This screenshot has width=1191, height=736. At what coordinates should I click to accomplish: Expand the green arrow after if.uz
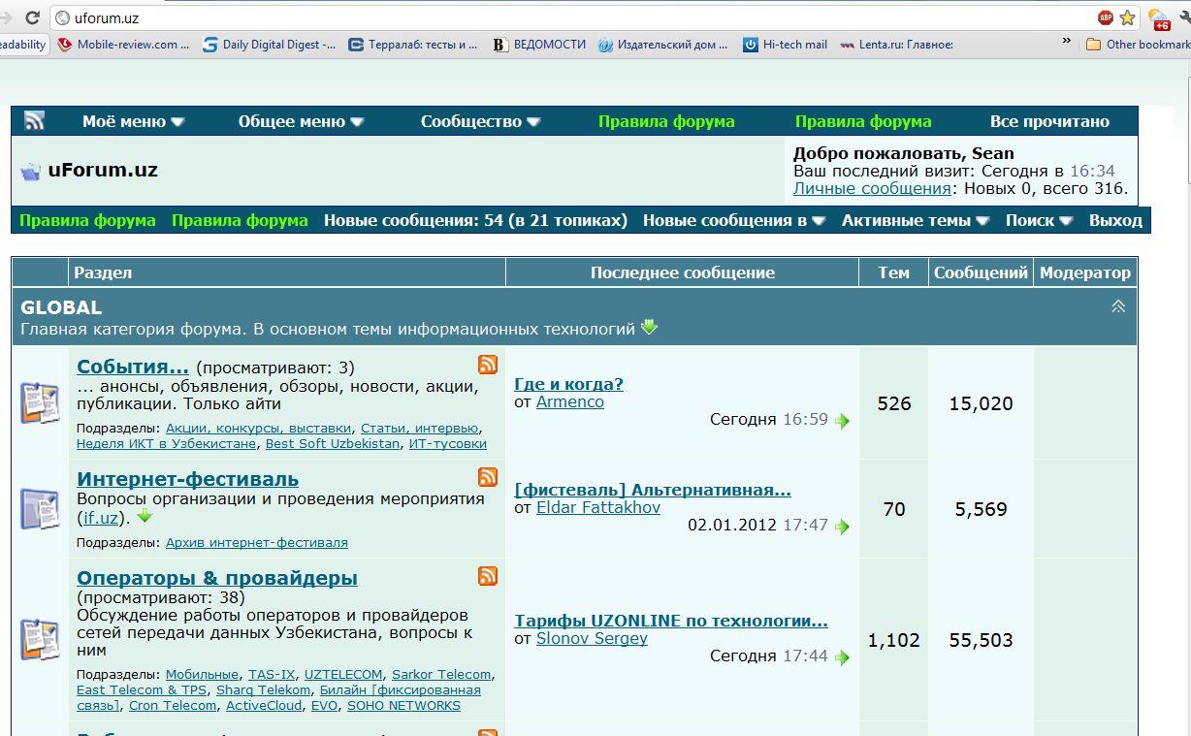(145, 517)
